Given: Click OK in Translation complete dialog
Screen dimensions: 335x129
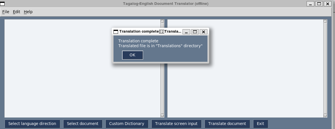Looking at the screenshot, I should tap(132, 55).
